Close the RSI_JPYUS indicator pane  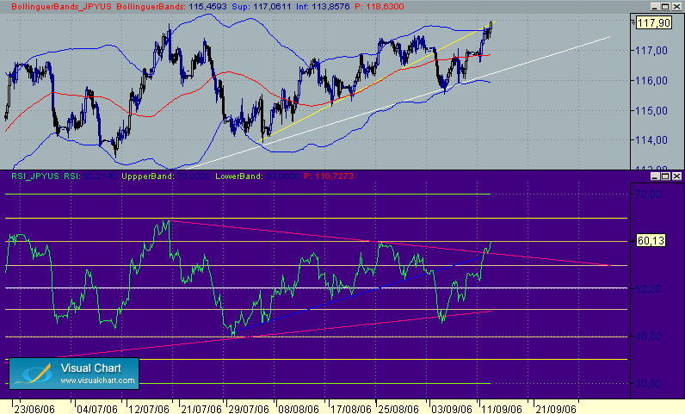click(676, 176)
